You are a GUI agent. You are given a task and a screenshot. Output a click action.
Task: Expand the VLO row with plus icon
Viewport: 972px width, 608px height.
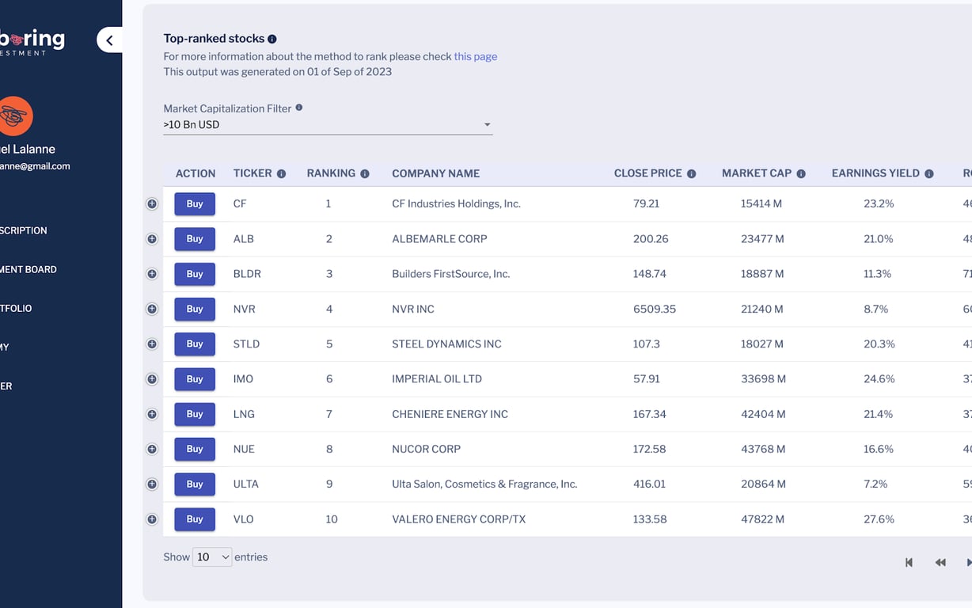click(152, 519)
